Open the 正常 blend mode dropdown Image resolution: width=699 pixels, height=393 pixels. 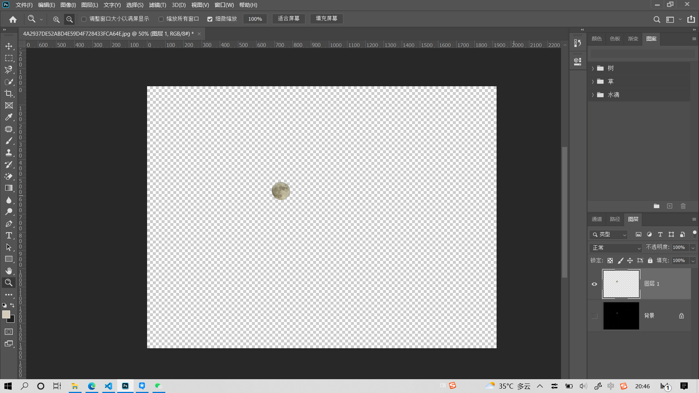click(616, 248)
